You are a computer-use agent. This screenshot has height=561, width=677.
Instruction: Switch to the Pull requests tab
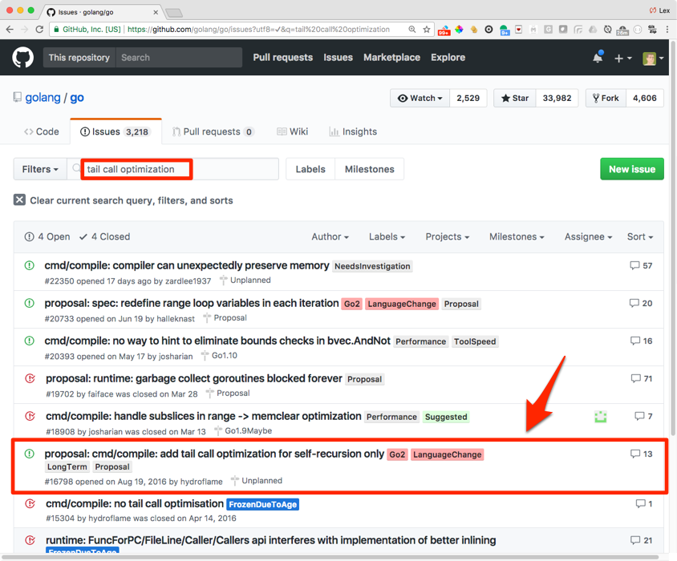(x=211, y=132)
